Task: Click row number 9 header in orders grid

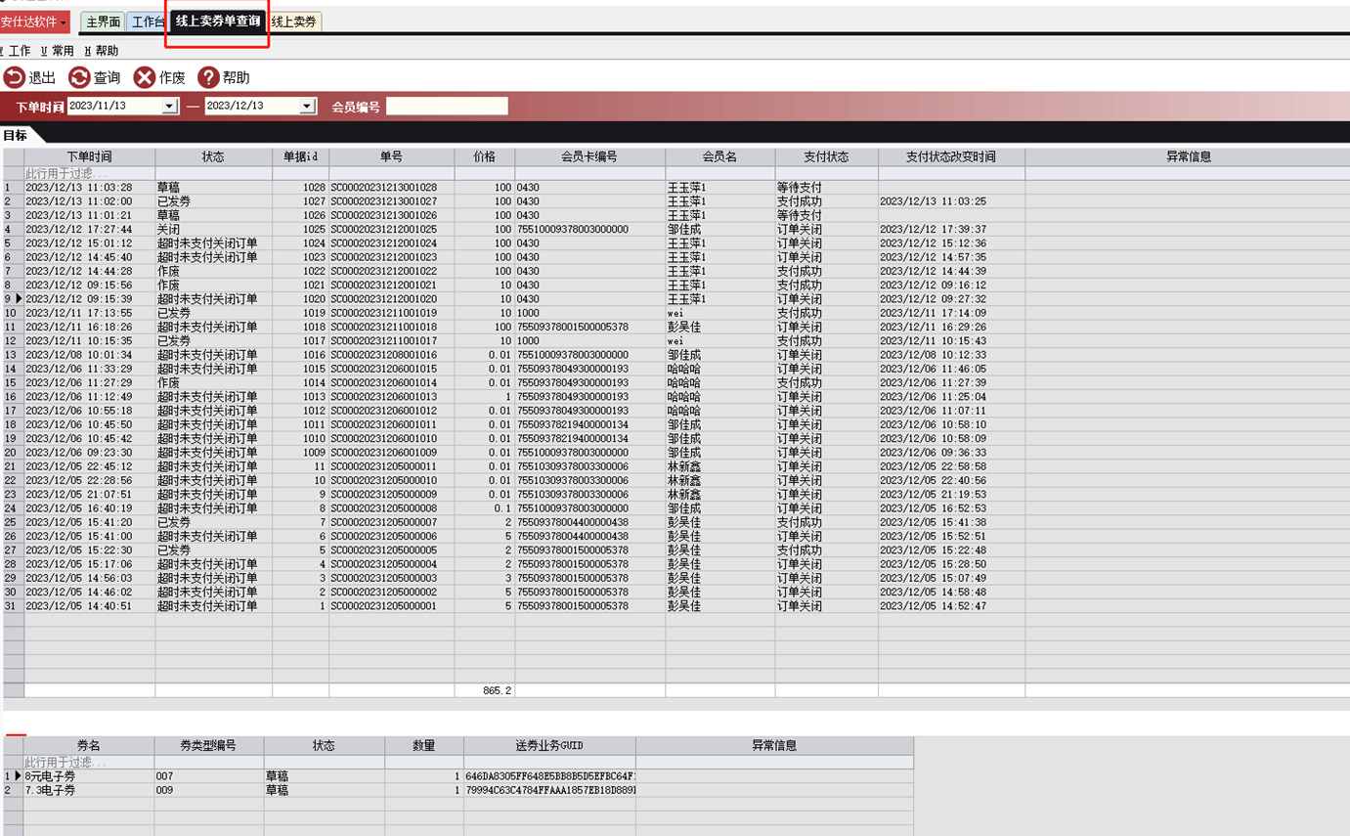Action: pos(13,299)
